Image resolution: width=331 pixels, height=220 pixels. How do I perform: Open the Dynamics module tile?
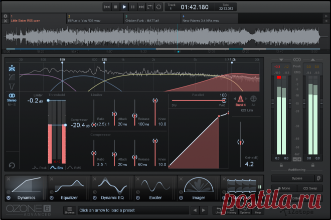point(26,188)
